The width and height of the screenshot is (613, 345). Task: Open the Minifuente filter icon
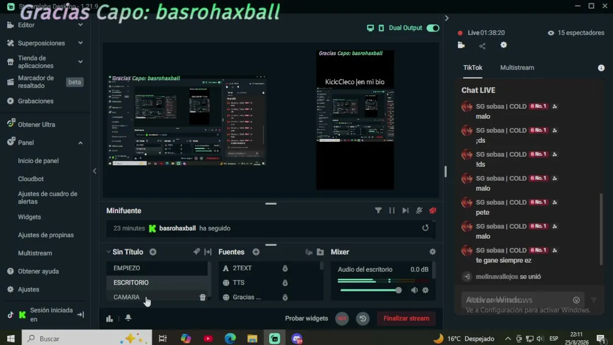click(x=378, y=210)
